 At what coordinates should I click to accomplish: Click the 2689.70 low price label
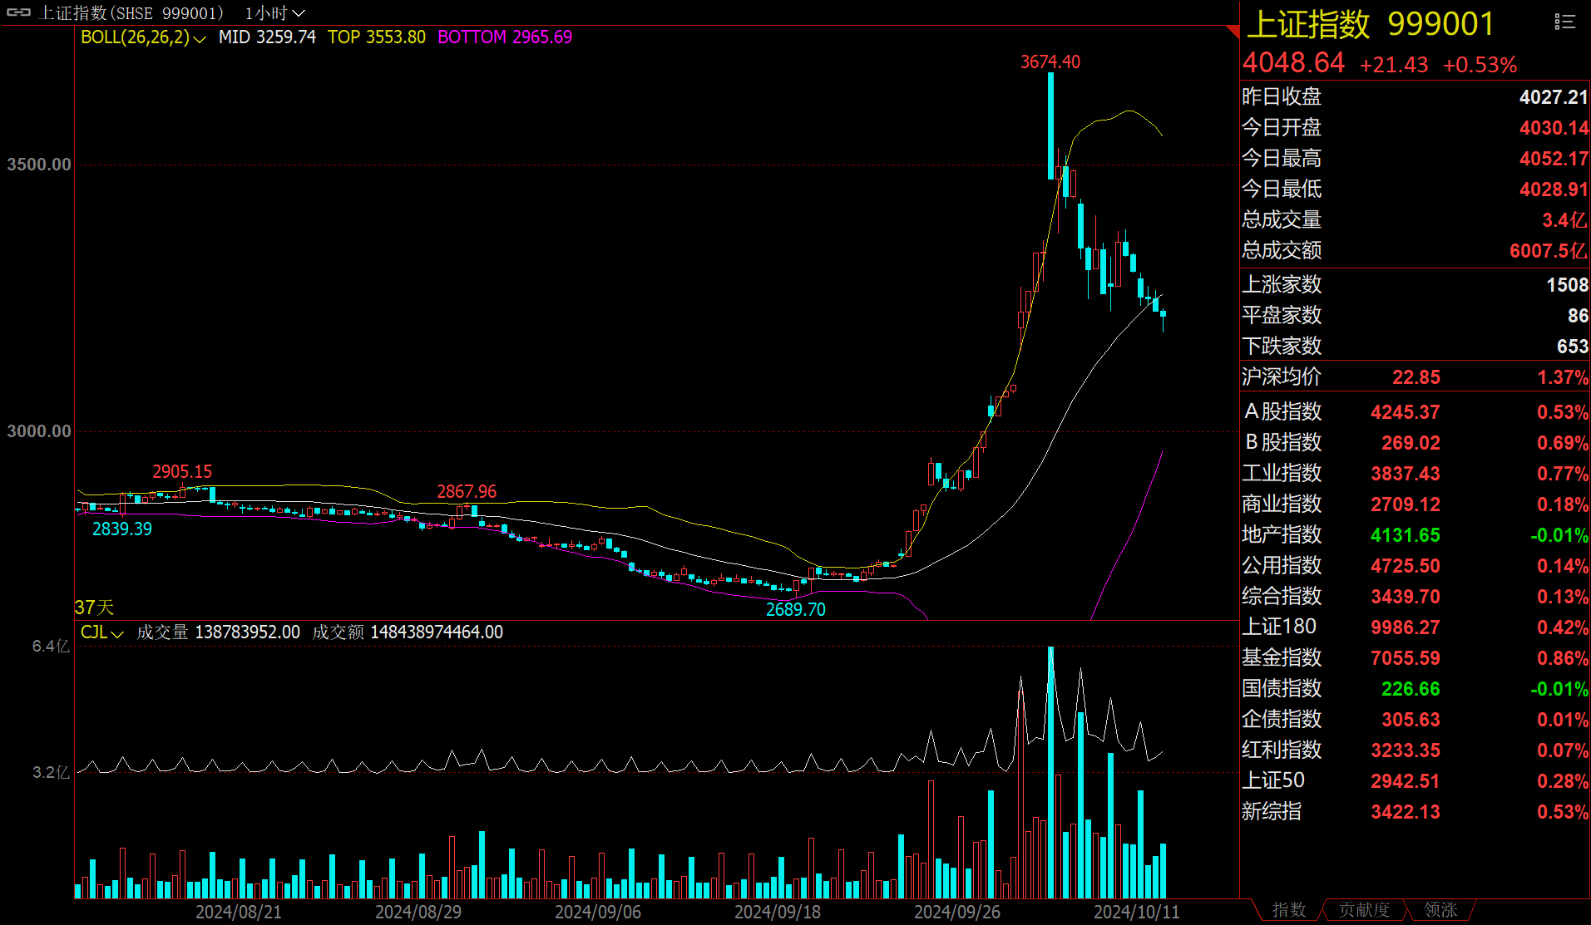pyautogui.click(x=795, y=610)
